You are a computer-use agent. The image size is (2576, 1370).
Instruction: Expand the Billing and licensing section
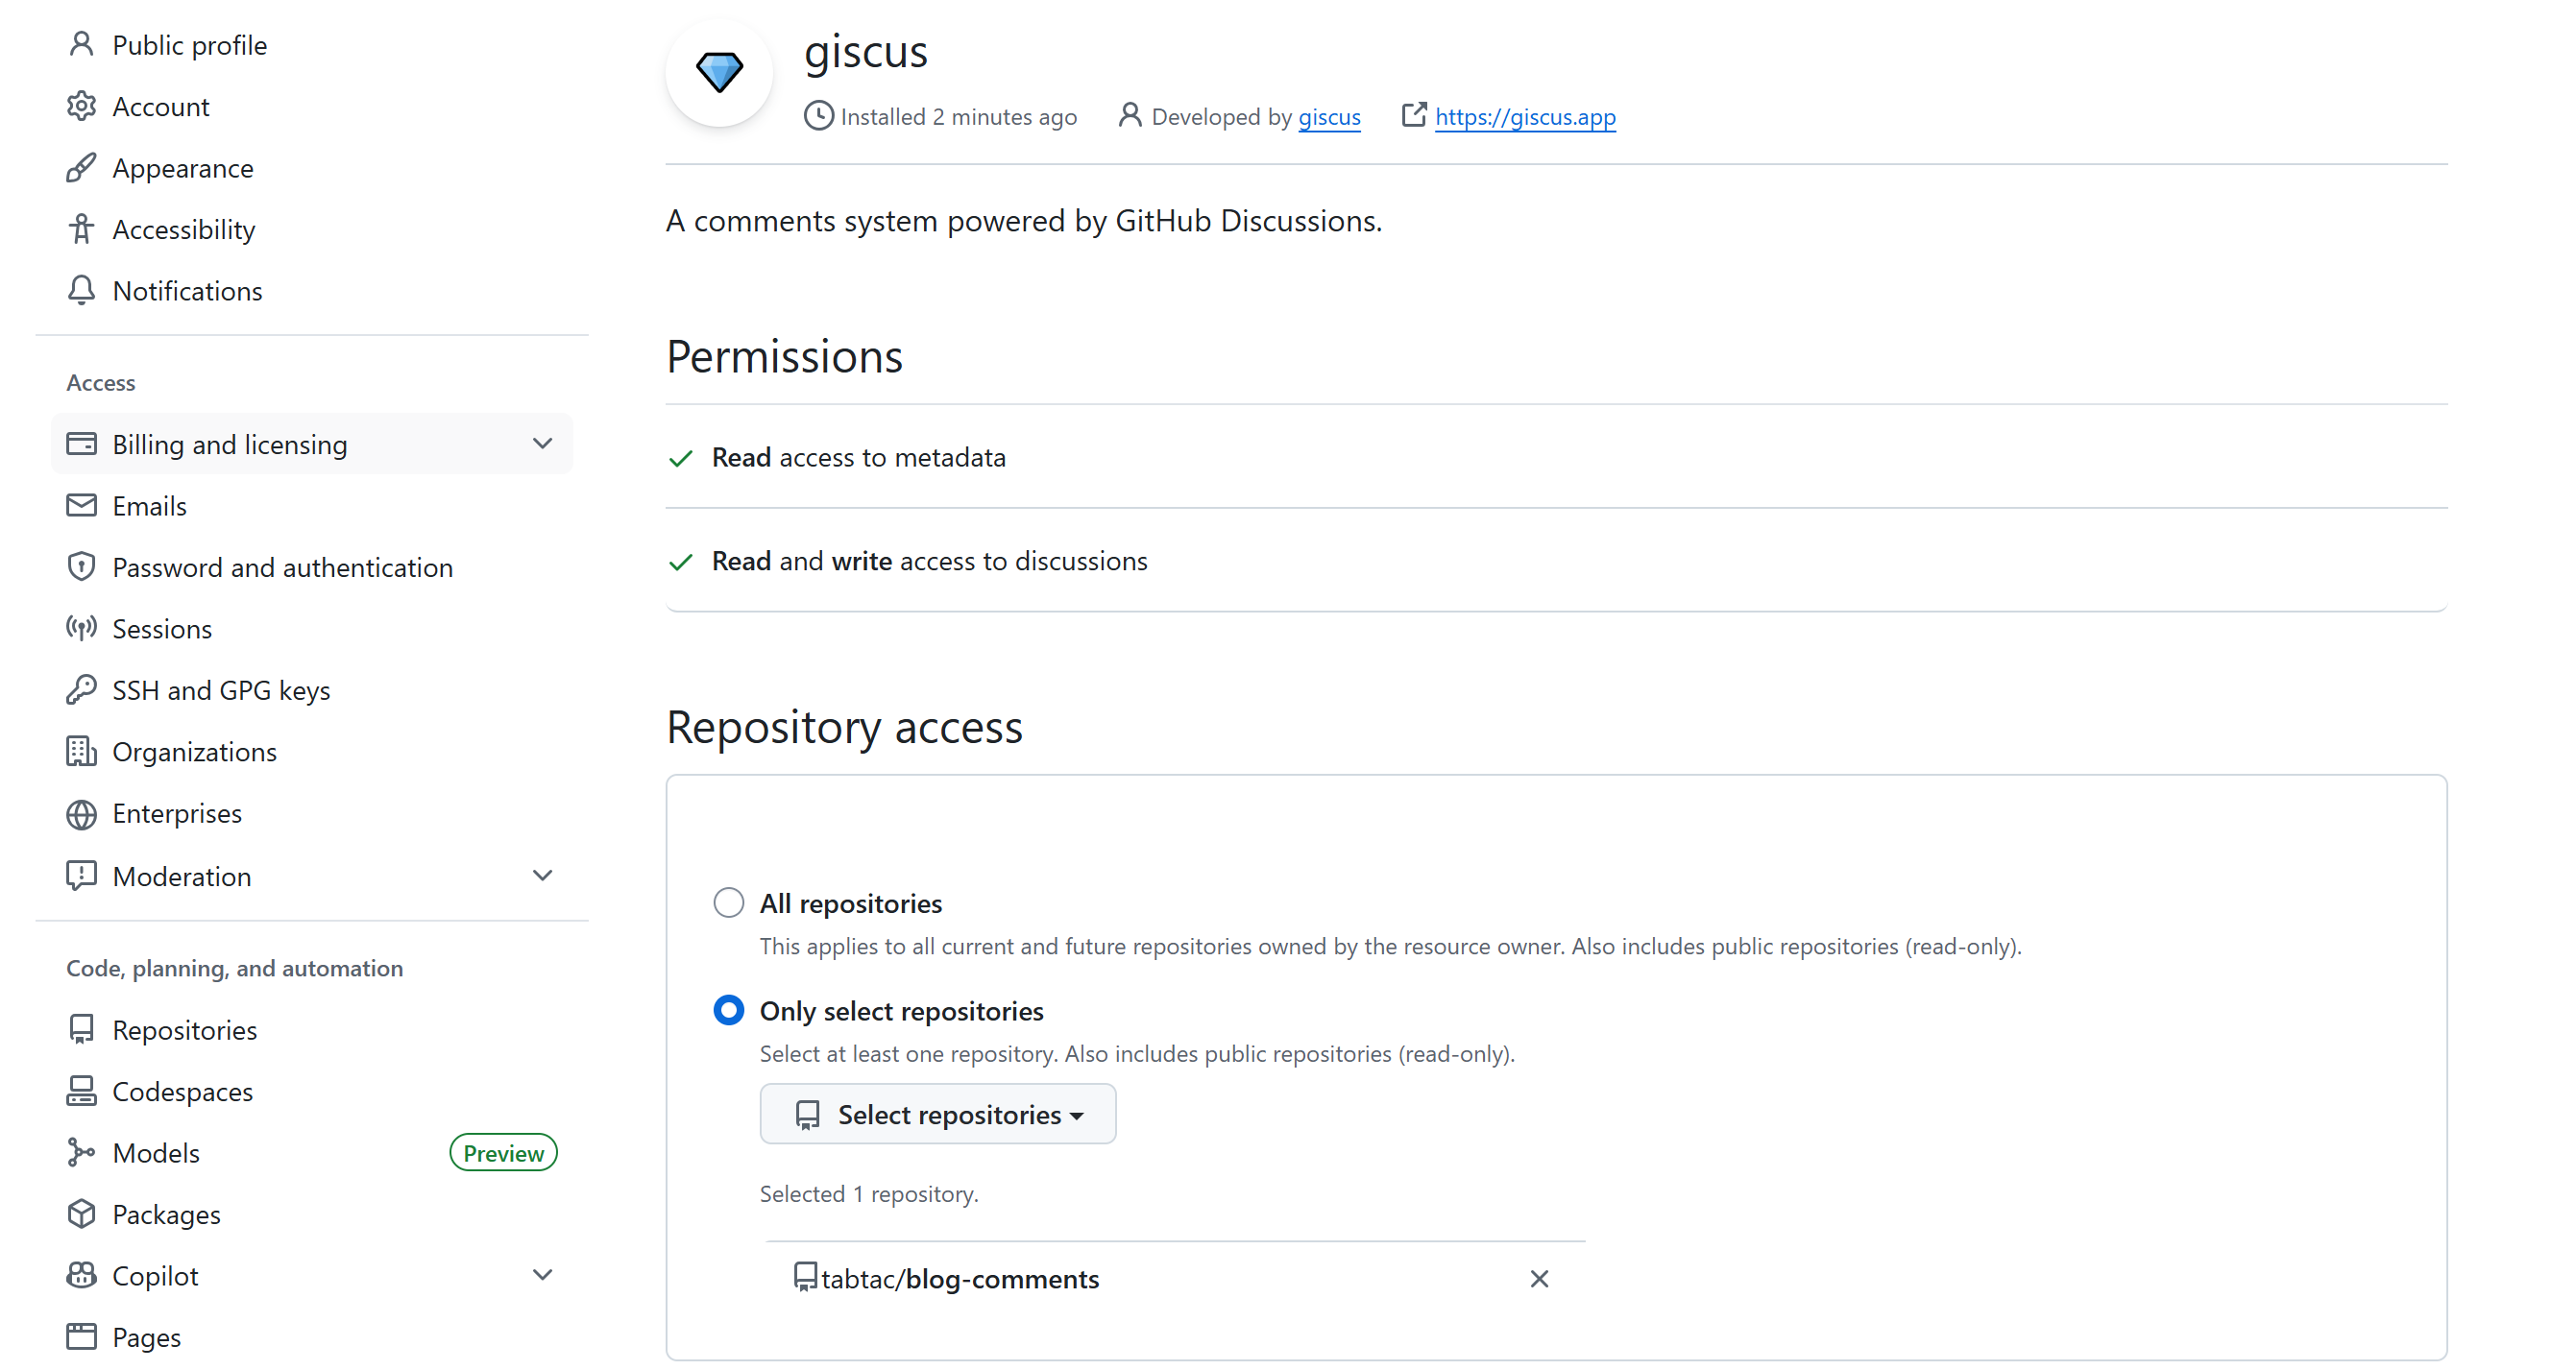coord(542,443)
